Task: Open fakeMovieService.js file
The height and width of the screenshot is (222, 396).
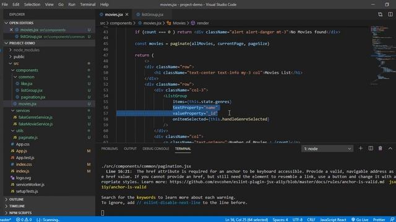Action: (49, 124)
